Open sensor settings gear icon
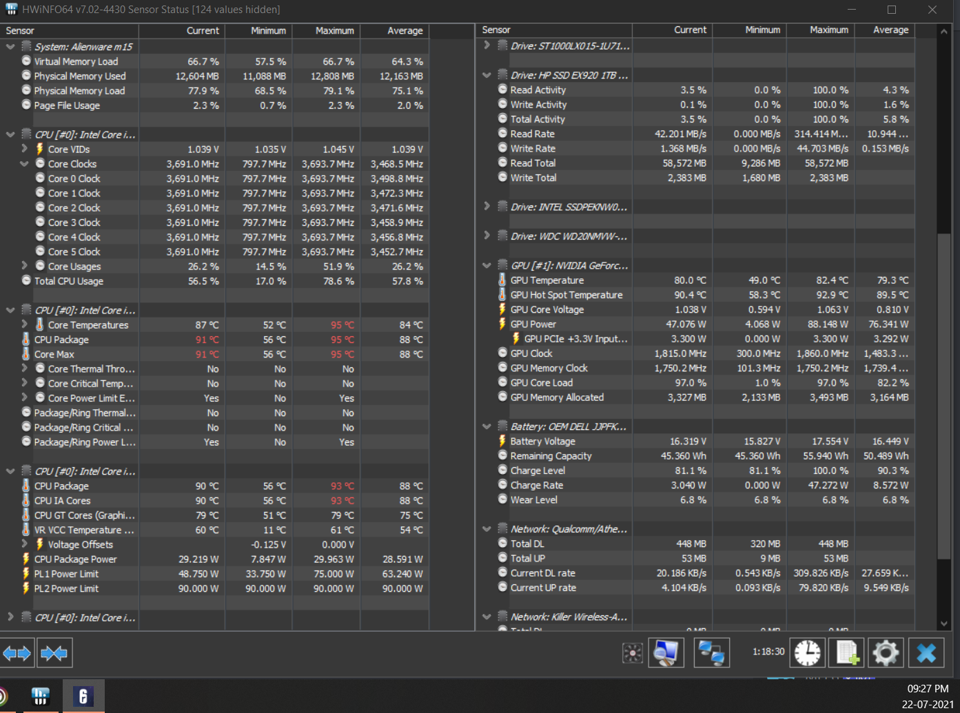 [x=886, y=652]
